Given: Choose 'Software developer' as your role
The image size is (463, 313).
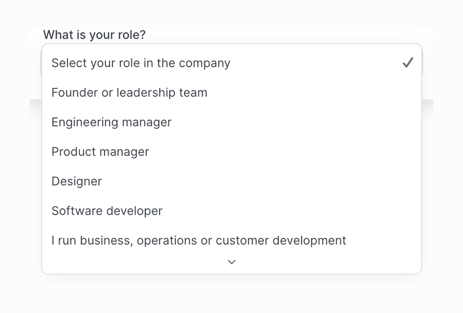Looking at the screenshot, I should tap(107, 211).
